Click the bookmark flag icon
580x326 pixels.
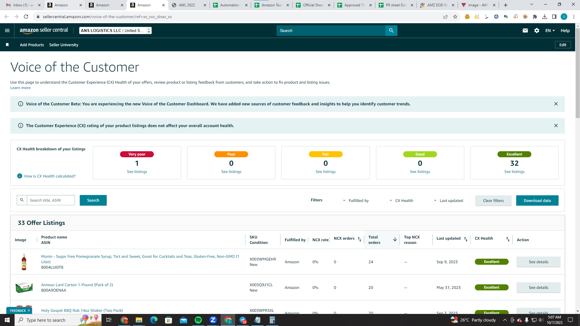(x=7, y=45)
